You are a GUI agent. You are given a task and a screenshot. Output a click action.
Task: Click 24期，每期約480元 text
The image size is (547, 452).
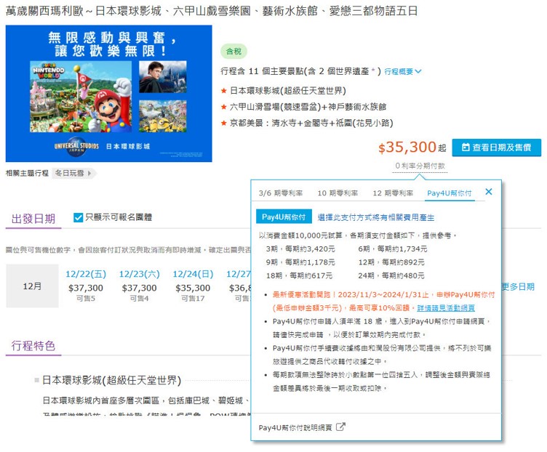click(391, 275)
